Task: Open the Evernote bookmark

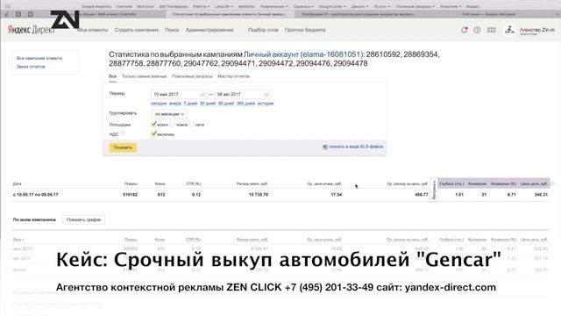Action: 124,6
